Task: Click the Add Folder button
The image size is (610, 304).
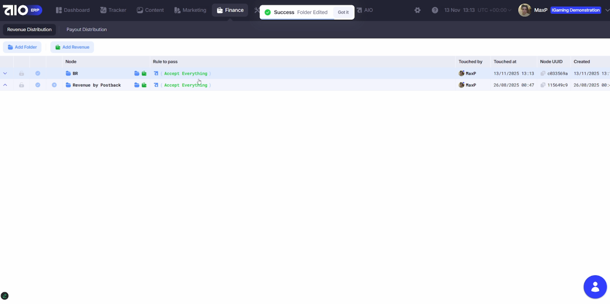Action: pos(22,47)
